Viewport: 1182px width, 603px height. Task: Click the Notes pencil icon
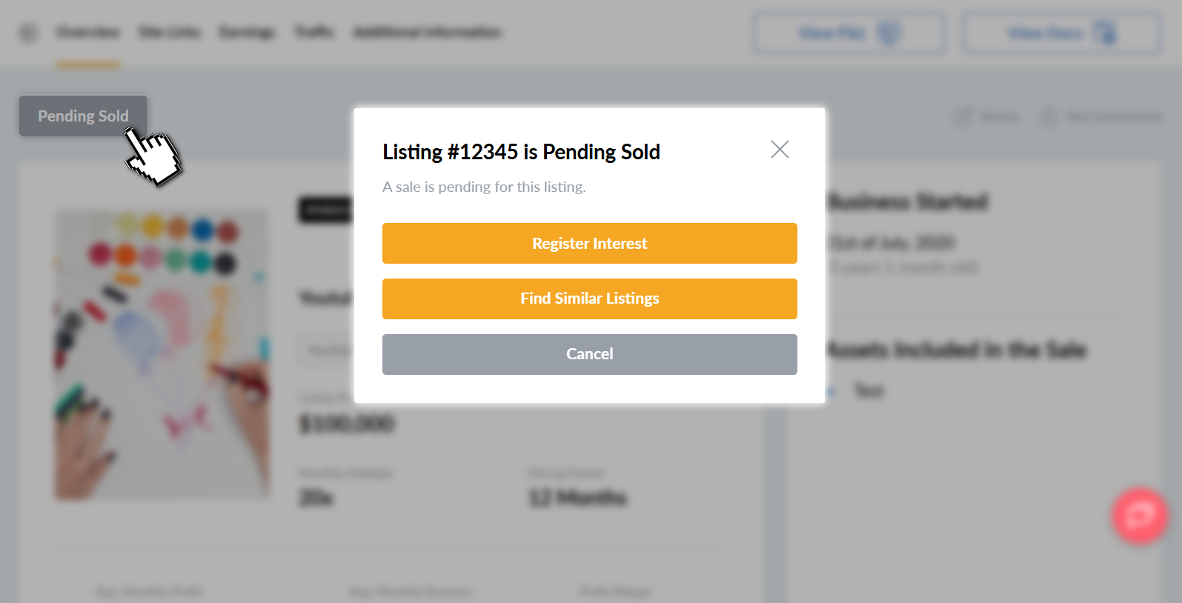coord(963,116)
